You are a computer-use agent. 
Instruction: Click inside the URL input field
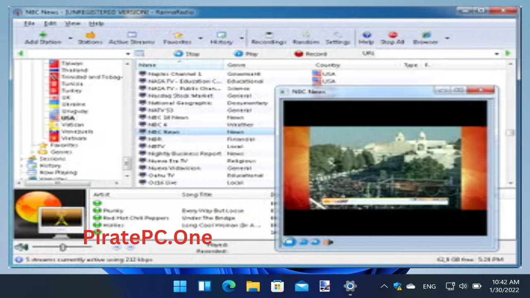434,54
